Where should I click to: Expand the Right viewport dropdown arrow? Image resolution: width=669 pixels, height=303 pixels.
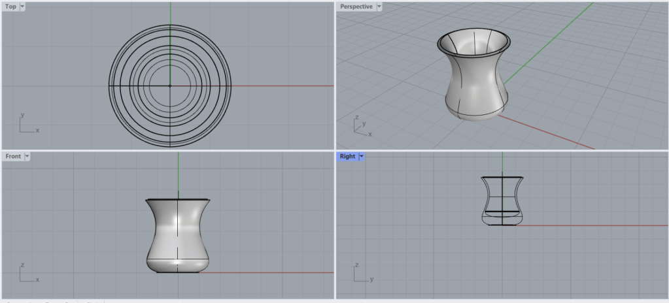click(x=362, y=157)
